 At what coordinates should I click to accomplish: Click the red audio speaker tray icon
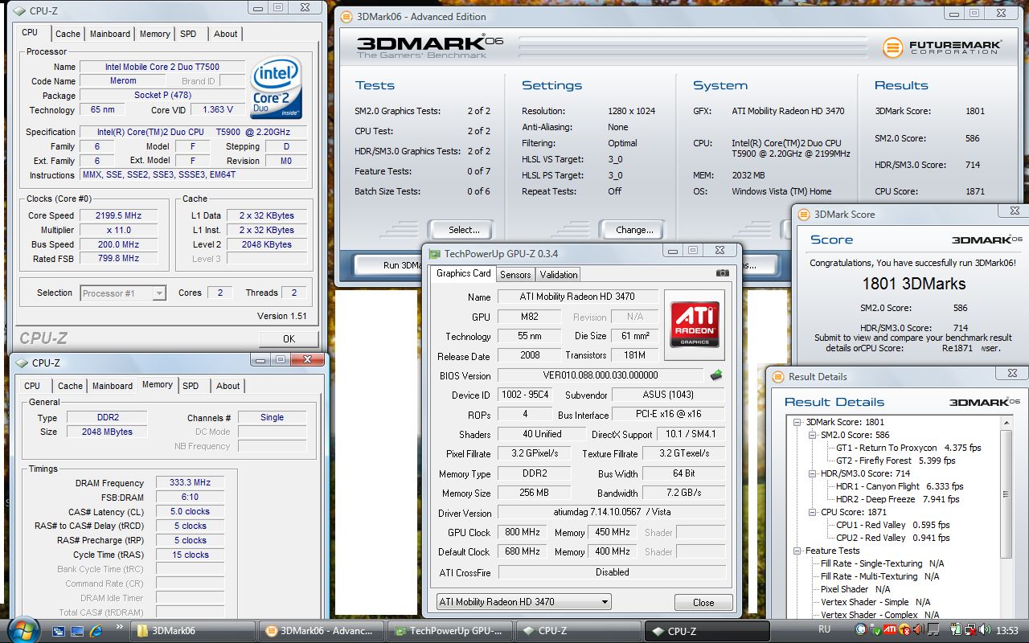click(x=919, y=629)
